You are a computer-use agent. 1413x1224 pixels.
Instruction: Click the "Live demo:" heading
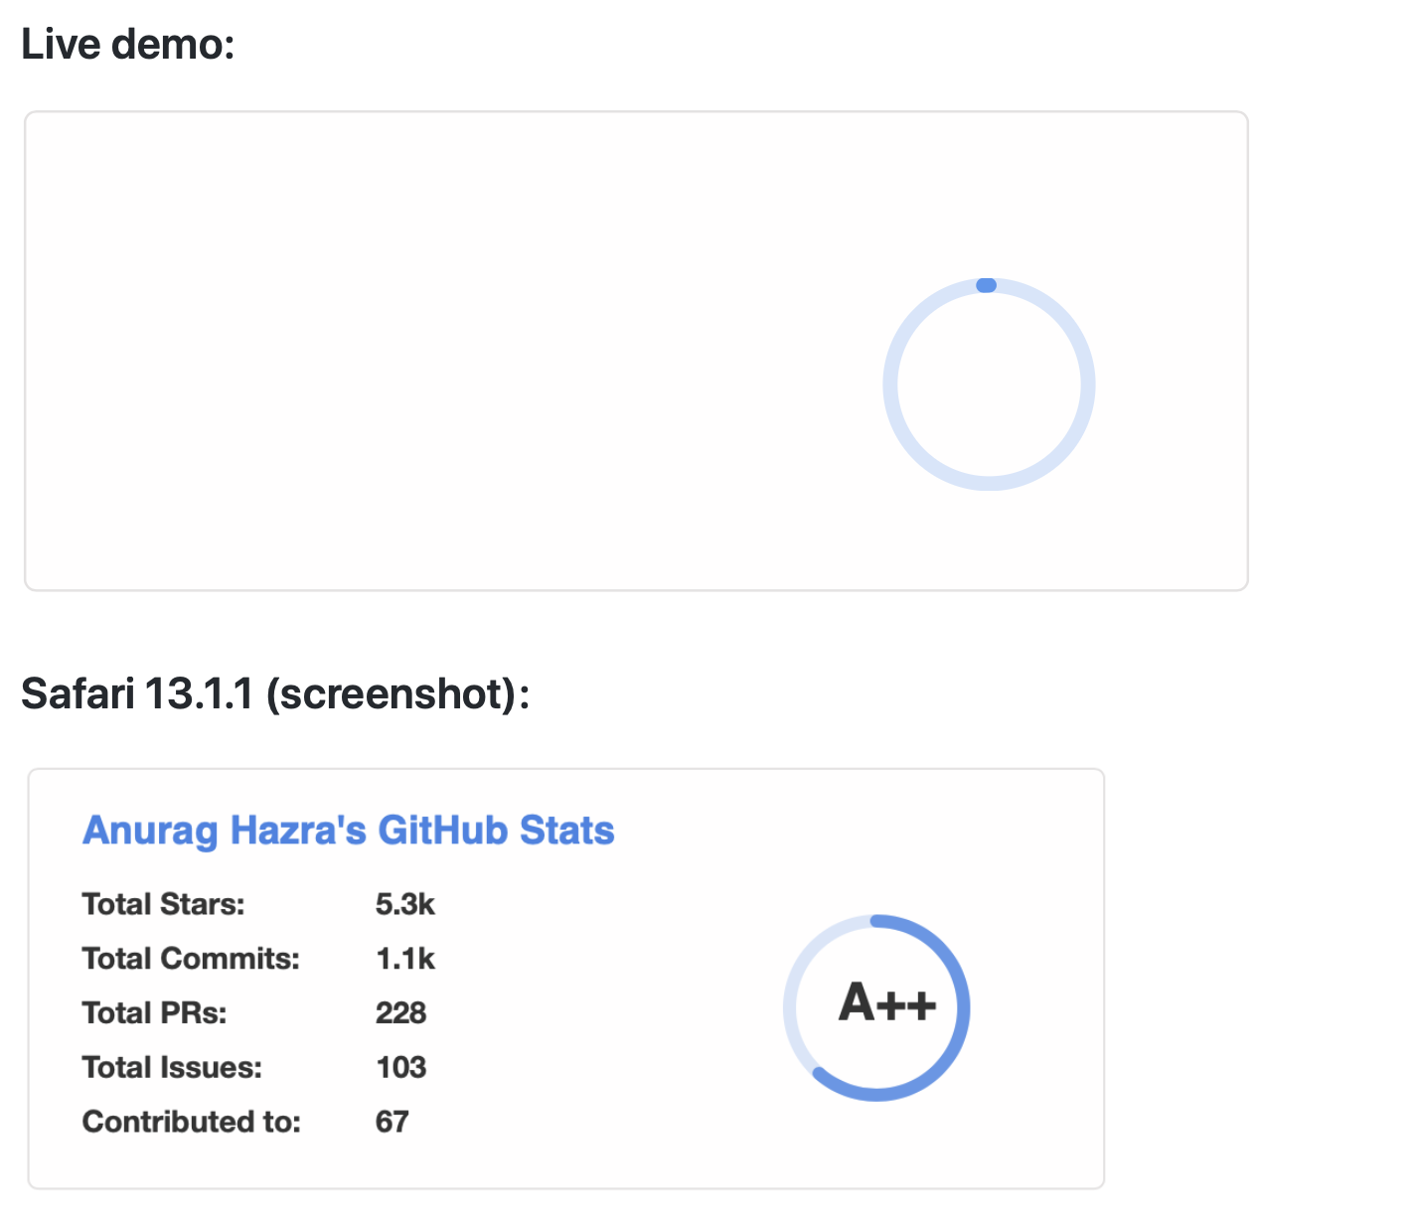coord(128,45)
